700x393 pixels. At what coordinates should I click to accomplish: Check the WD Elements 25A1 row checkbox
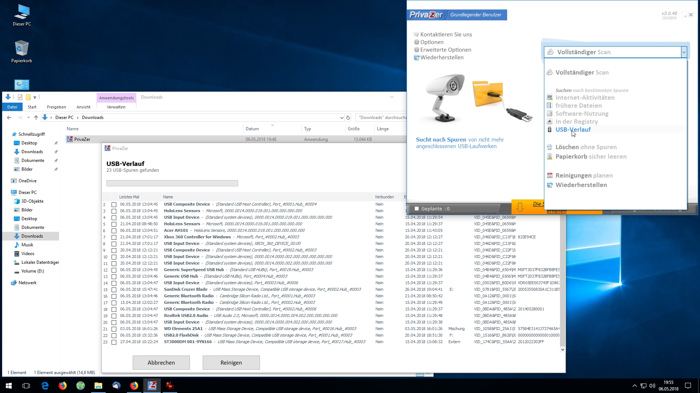(114, 329)
